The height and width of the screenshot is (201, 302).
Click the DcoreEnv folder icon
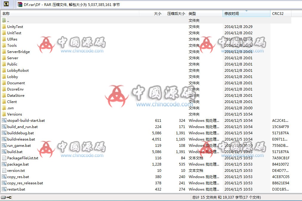point(4,89)
